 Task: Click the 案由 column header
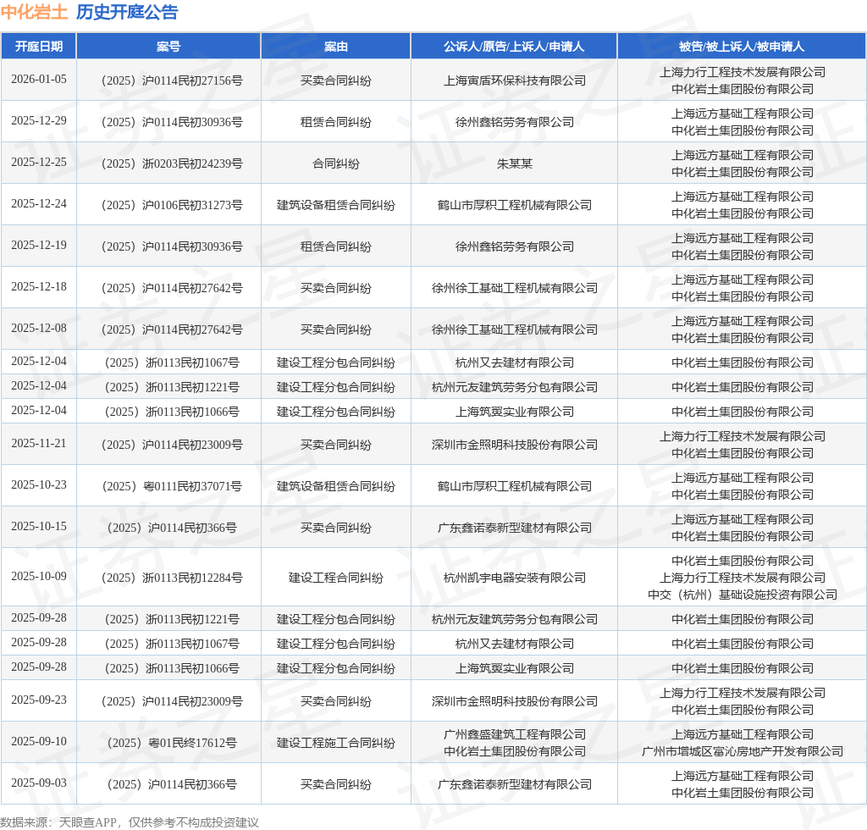click(x=335, y=47)
